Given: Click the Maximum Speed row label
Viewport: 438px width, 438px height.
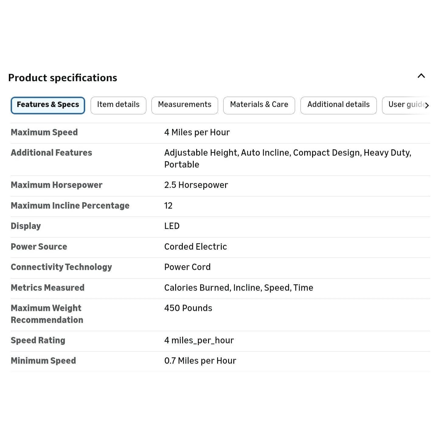Looking at the screenshot, I should click(44, 133).
